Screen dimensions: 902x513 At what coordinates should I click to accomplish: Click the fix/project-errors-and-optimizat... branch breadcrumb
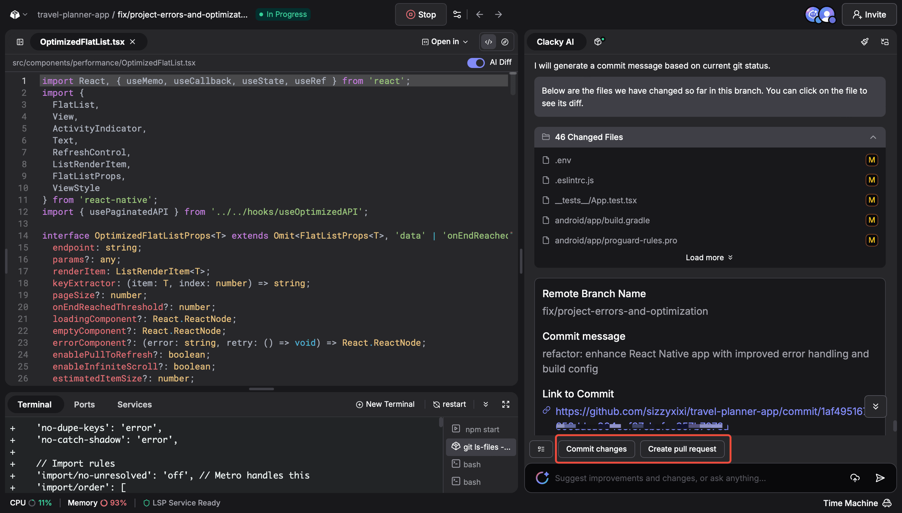(x=183, y=14)
